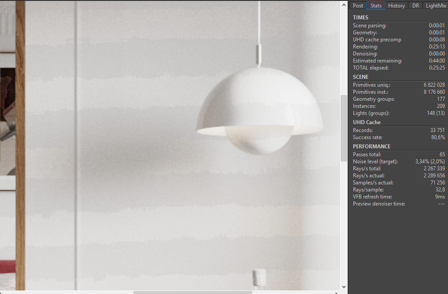This screenshot has width=448, height=294.
Task: Click the Rendering time value 0:25:13
Action: [437, 47]
